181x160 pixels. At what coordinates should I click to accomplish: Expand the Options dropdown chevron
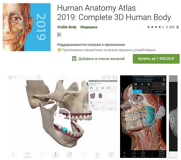pos(165,94)
